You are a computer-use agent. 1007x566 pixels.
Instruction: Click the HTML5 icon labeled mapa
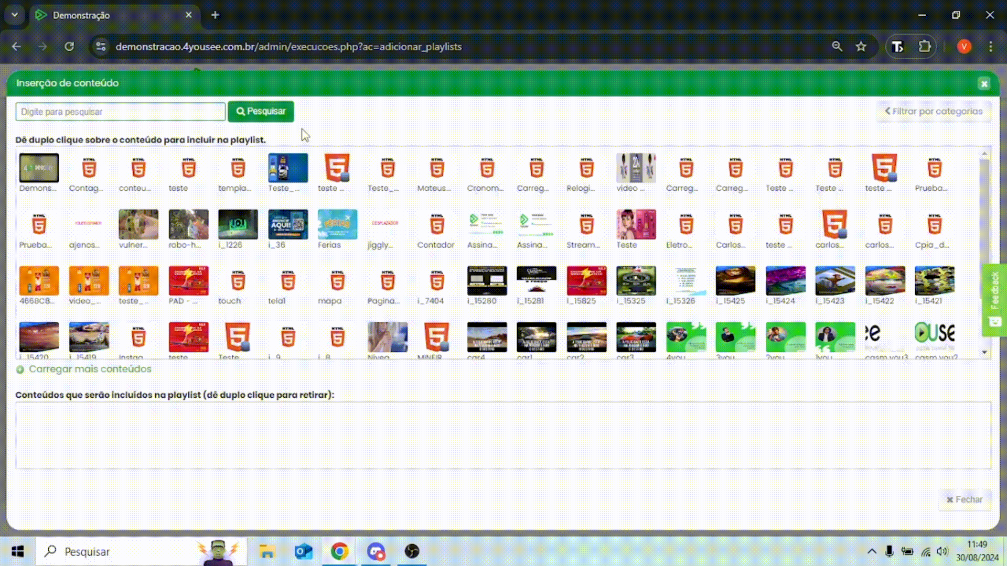[x=337, y=281]
